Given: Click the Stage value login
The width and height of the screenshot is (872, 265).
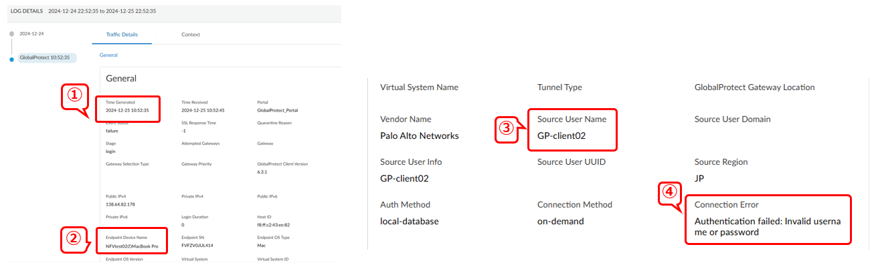Looking at the screenshot, I should [110, 152].
